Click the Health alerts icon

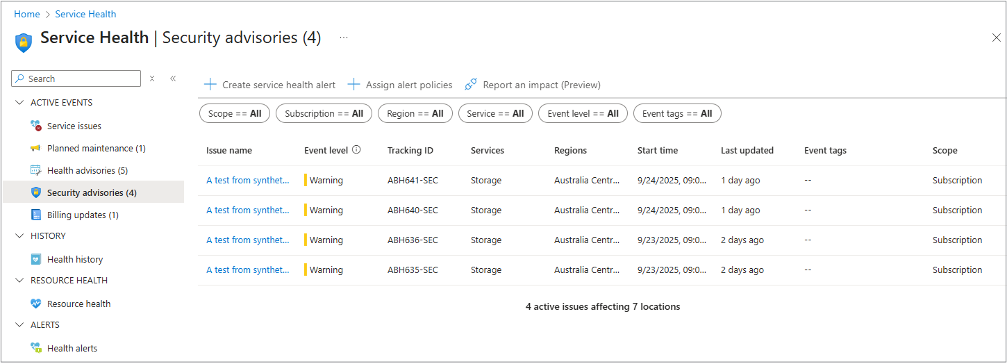(x=36, y=348)
